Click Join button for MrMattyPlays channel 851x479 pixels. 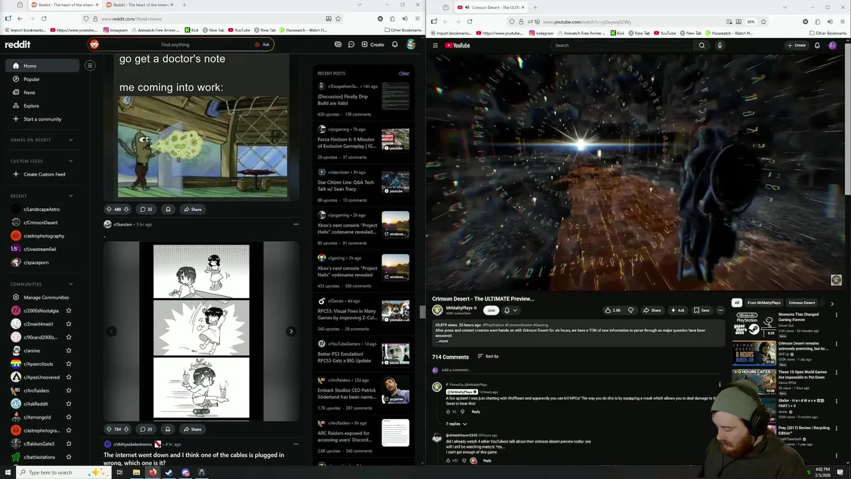(491, 310)
